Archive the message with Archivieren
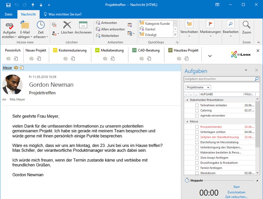Viewport: 263px width, 199px height. [83, 25]
